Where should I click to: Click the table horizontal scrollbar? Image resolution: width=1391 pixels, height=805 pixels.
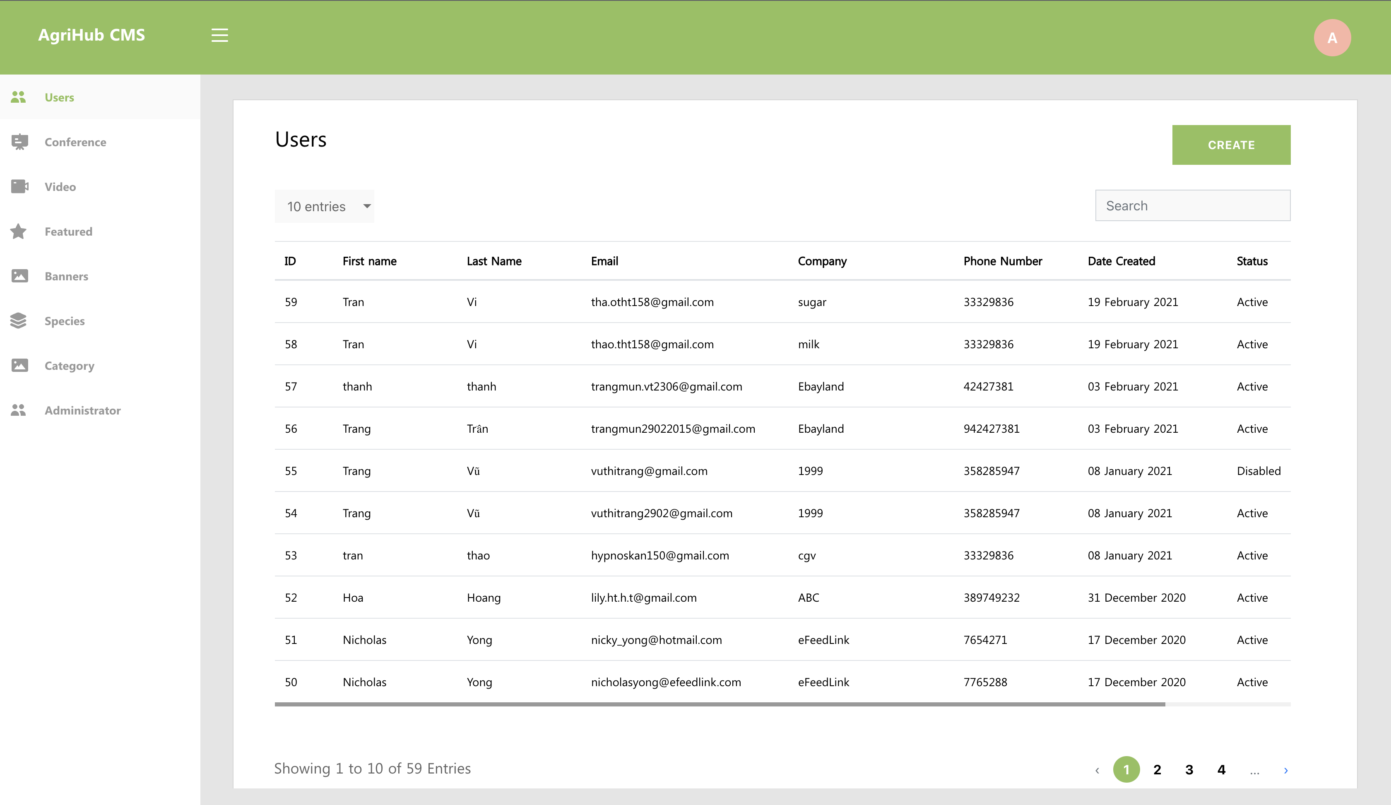[719, 704]
